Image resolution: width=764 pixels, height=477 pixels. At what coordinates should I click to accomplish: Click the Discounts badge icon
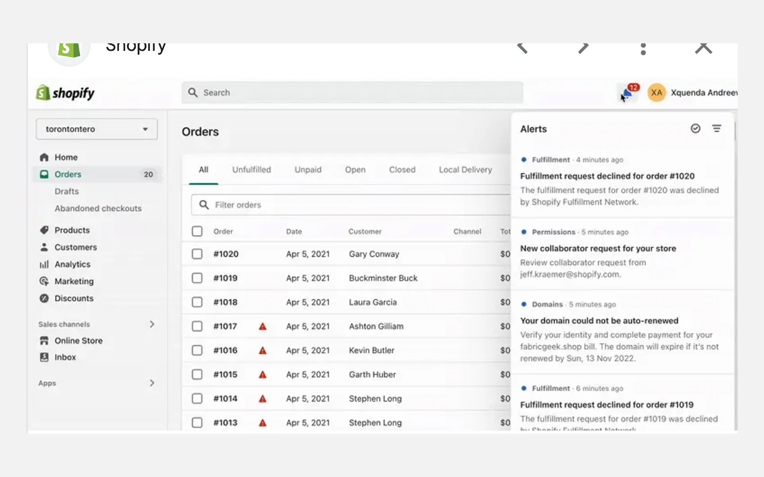pos(44,298)
